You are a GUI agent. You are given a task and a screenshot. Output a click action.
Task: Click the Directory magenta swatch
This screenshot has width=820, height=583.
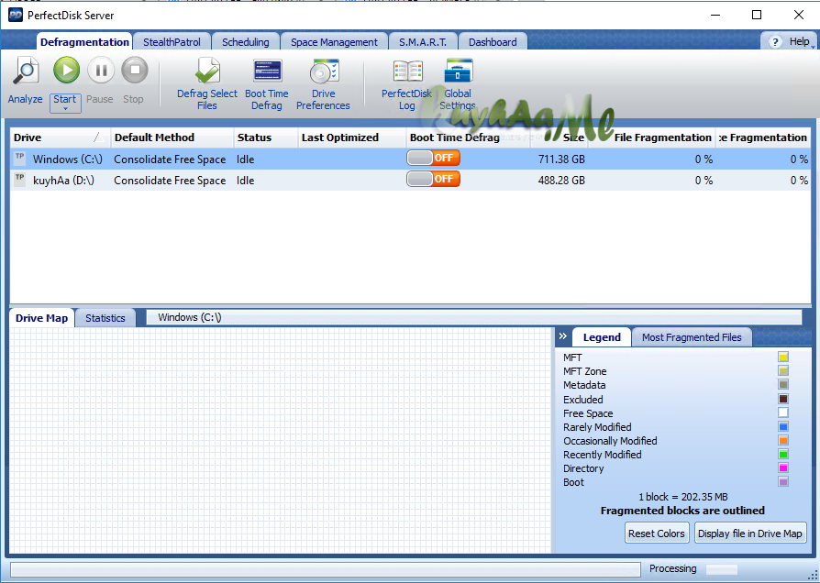click(783, 468)
